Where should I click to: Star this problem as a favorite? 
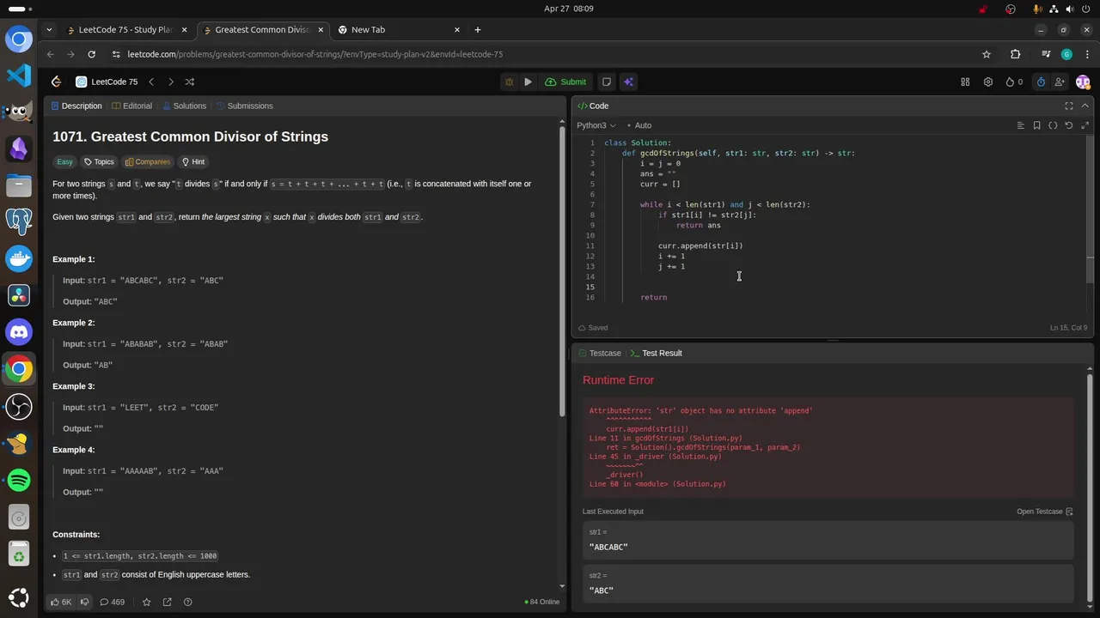pyautogui.click(x=146, y=602)
